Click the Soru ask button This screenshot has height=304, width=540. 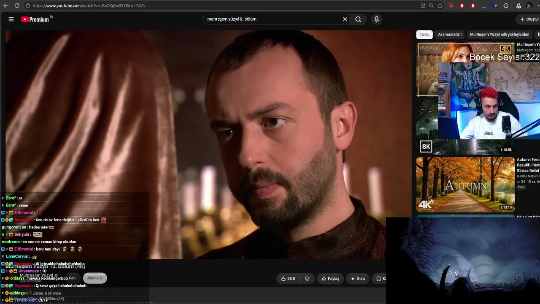point(358,279)
